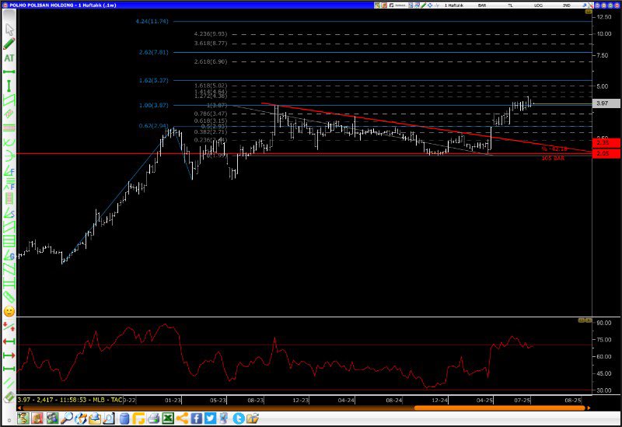Export to Excel using the green X icon

pos(168,418)
